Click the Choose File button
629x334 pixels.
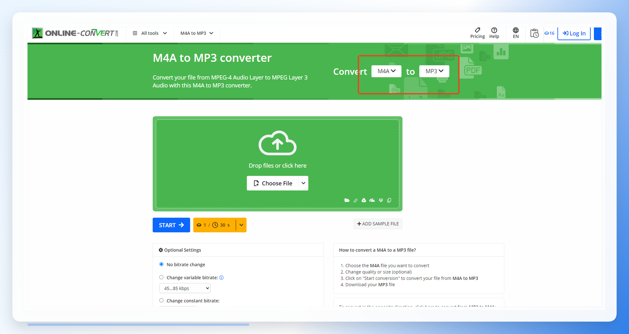coord(273,183)
